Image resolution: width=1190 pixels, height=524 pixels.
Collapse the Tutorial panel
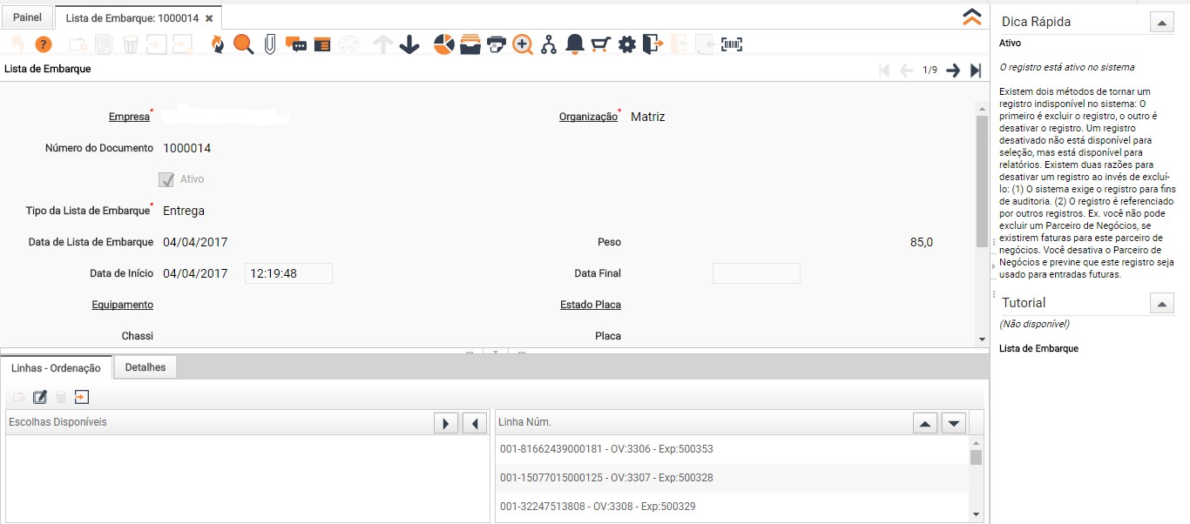(1162, 304)
